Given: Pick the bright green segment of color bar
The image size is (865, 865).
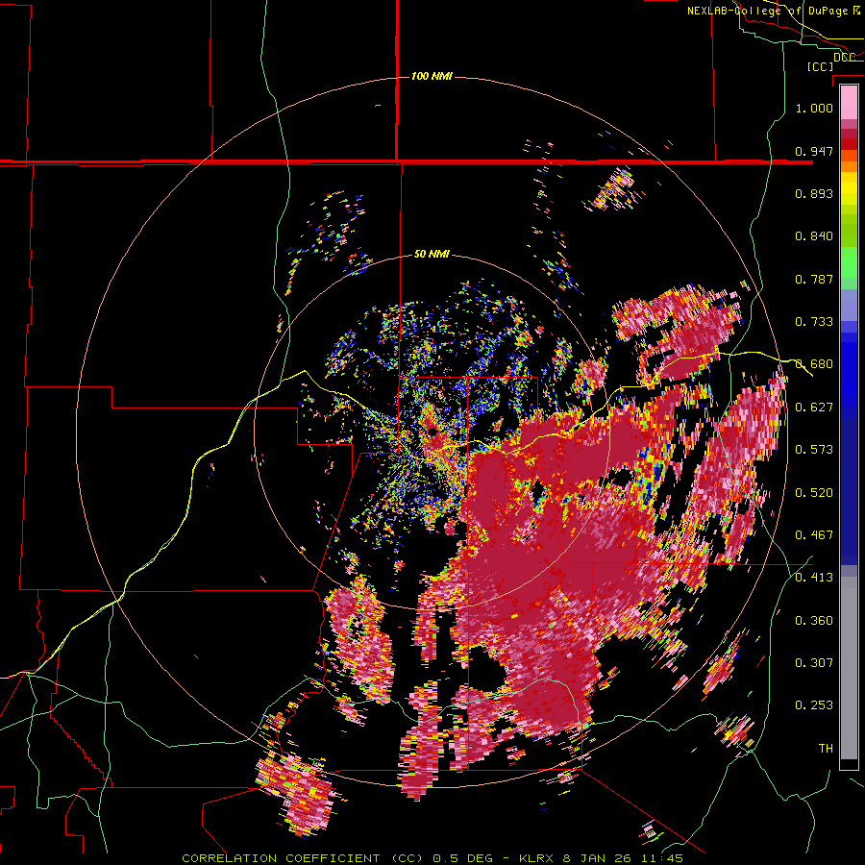Looking at the screenshot, I should click(849, 262).
